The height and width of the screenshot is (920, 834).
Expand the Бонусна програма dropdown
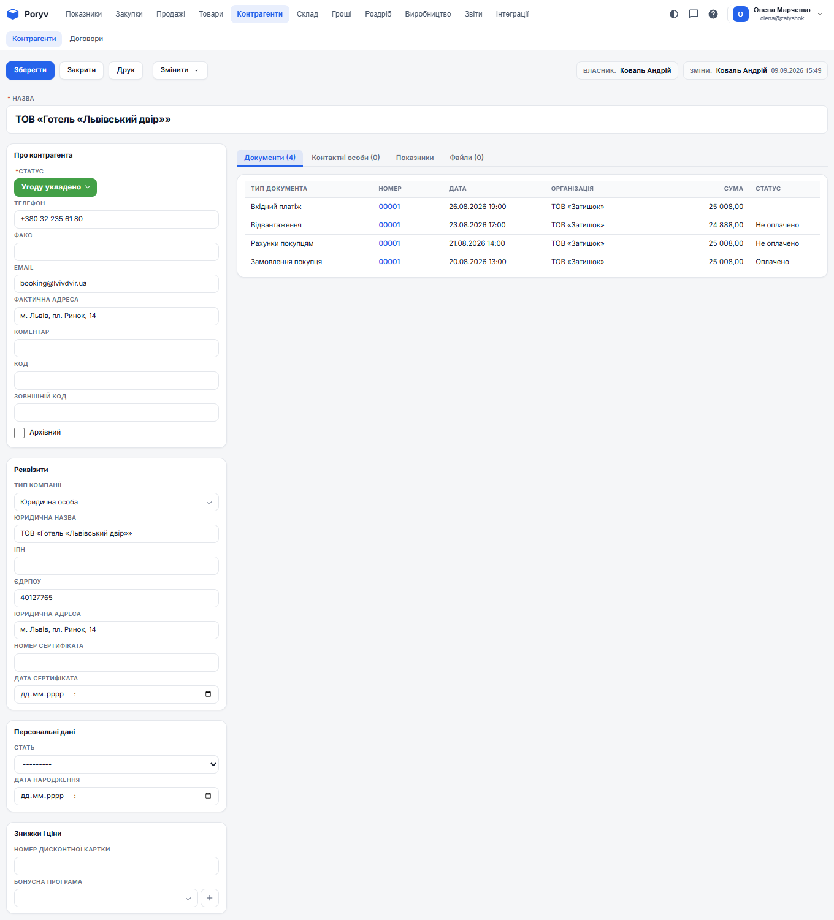pos(106,898)
